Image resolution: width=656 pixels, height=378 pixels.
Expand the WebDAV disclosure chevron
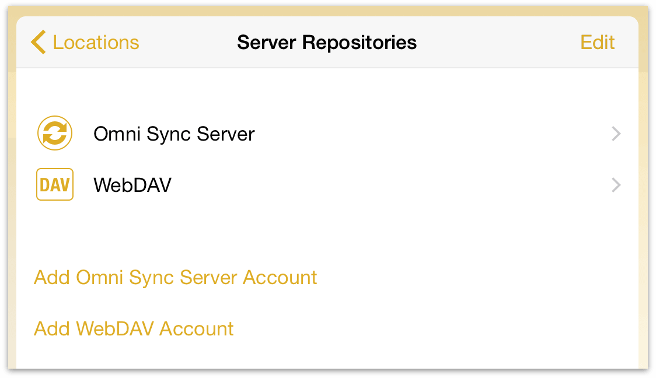click(x=616, y=185)
